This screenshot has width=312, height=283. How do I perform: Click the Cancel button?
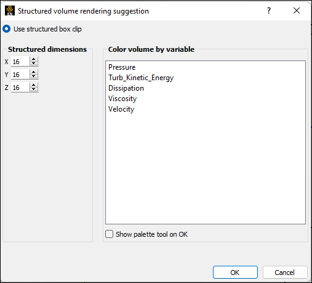(285, 273)
